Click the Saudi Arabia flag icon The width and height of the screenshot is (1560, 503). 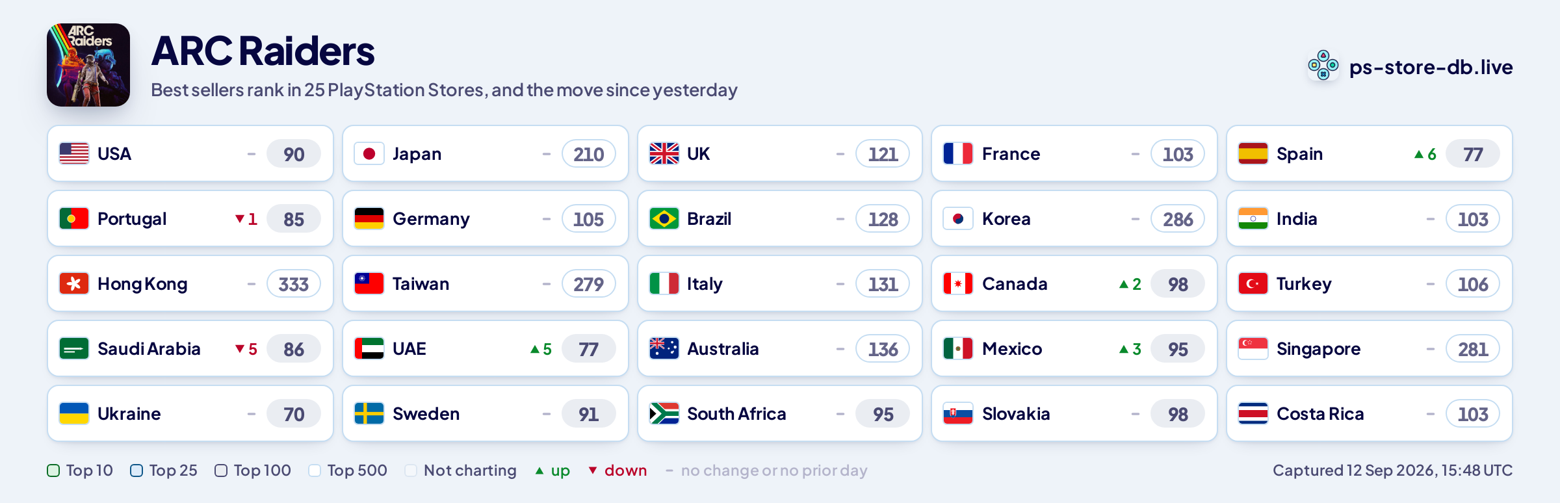coord(74,348)
